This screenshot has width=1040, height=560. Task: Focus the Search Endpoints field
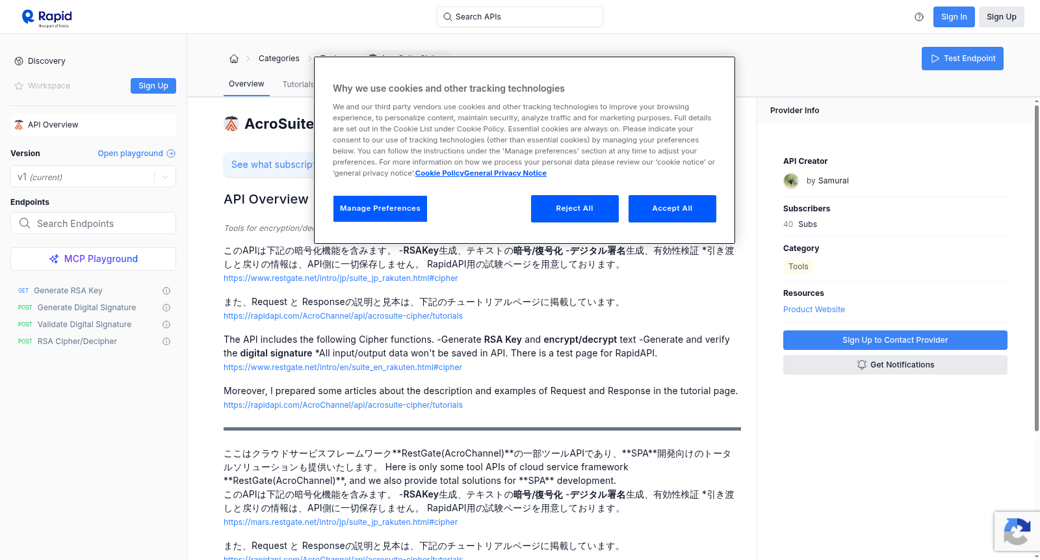tap(93, 223)
